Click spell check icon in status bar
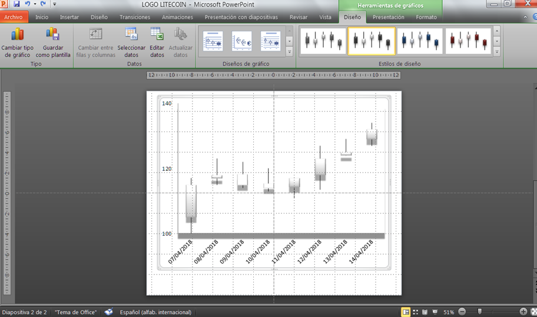The height and width of the screenshot is (317, 537). coord(109,312)
